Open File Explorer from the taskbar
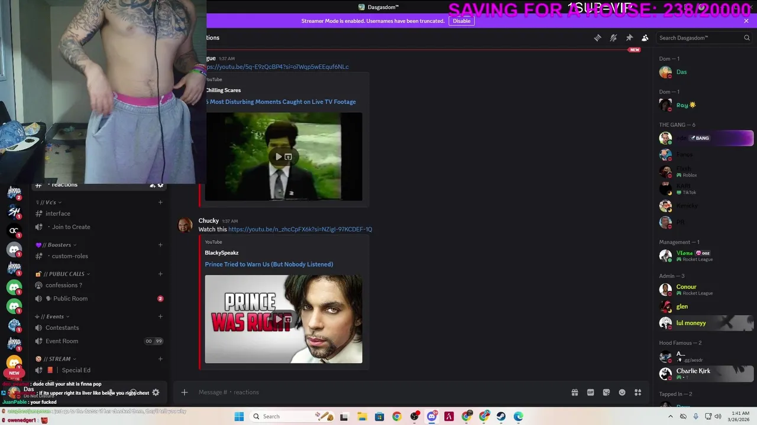 pos(362,417)
